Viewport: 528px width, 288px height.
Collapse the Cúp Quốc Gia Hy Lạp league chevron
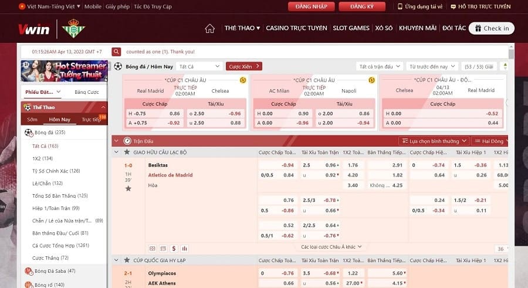(x=116, y=260)
